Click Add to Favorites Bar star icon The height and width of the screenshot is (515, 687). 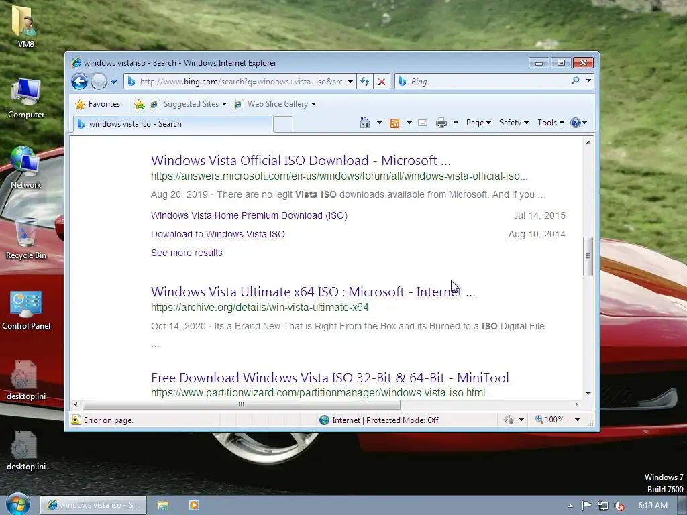[x=140, y=104]
